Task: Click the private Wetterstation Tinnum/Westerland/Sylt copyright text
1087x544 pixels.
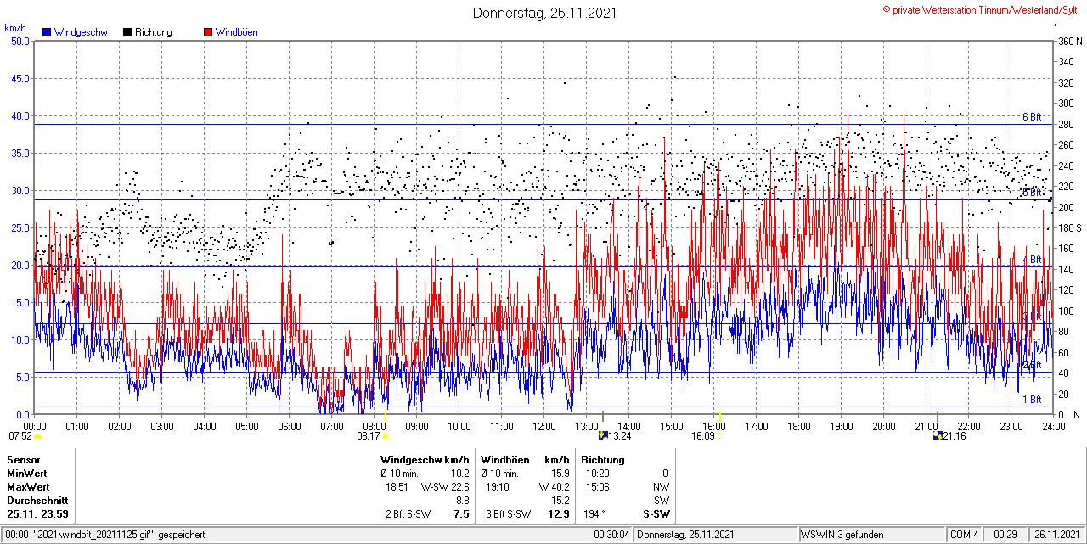Action: (x=980, y=9)
